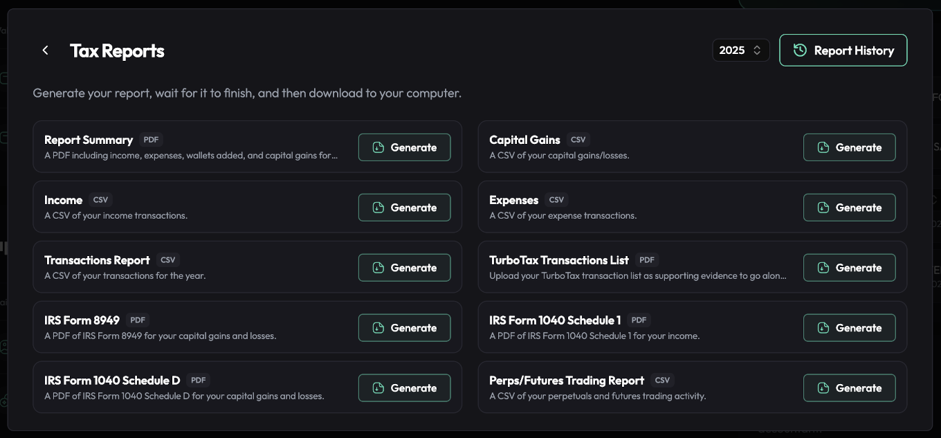This screenshot has height=438, width=941.
Task: Generate the IRS Form 1040 Schedule D
Action: (x=404, y=388)
